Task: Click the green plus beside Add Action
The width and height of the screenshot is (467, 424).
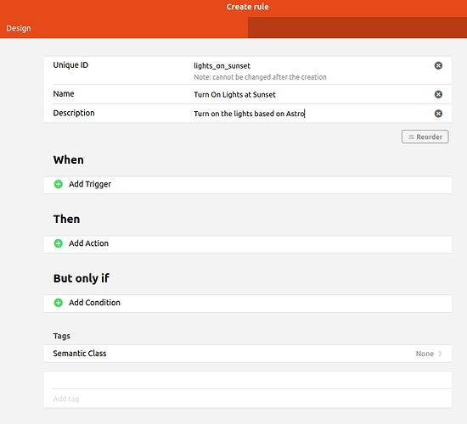Action: [59, 243]
